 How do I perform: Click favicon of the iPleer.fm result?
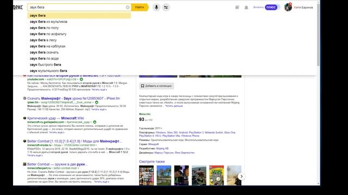coord(24,98)
